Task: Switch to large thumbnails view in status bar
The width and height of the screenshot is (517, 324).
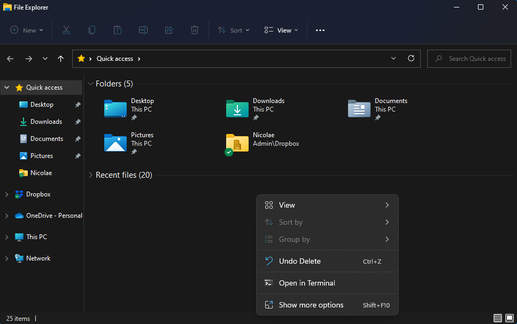Action: 508,318
